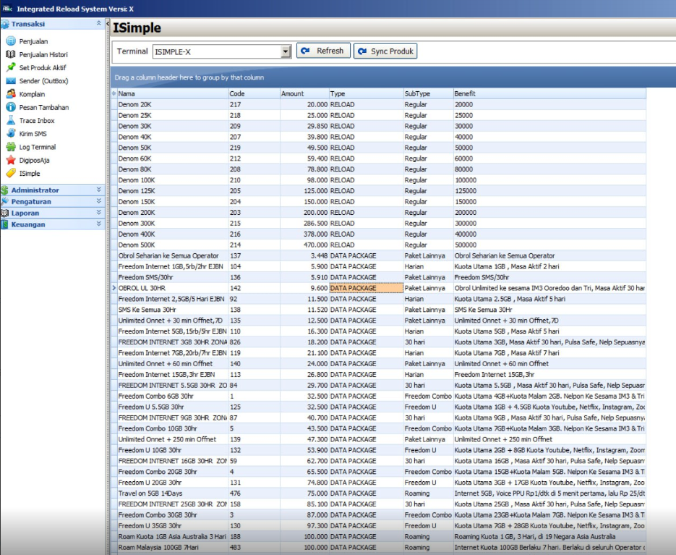Viewport: 676px width, 555px height.
Task: Expand the Laporan panel group
Action: (99, 213)
